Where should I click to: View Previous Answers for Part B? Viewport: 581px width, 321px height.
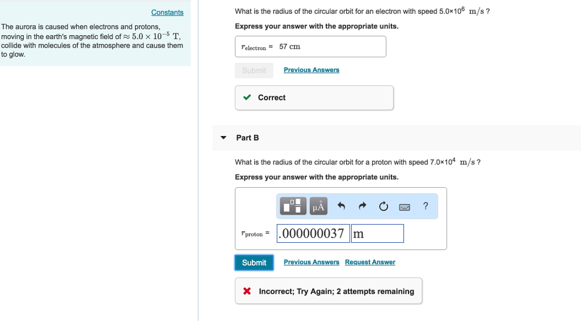pos(311,262)
